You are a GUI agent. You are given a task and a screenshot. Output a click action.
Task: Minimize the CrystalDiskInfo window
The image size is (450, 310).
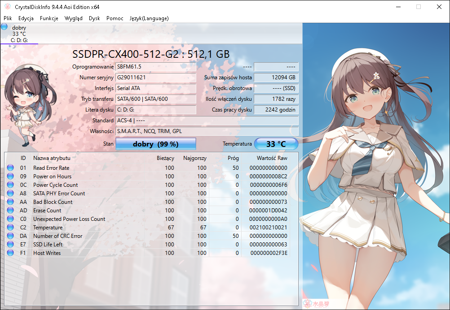click(x=398, y=7)
